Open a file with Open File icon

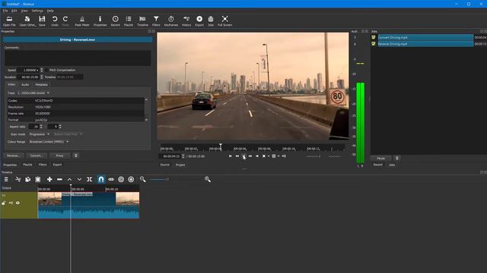(x=9, y=21)
